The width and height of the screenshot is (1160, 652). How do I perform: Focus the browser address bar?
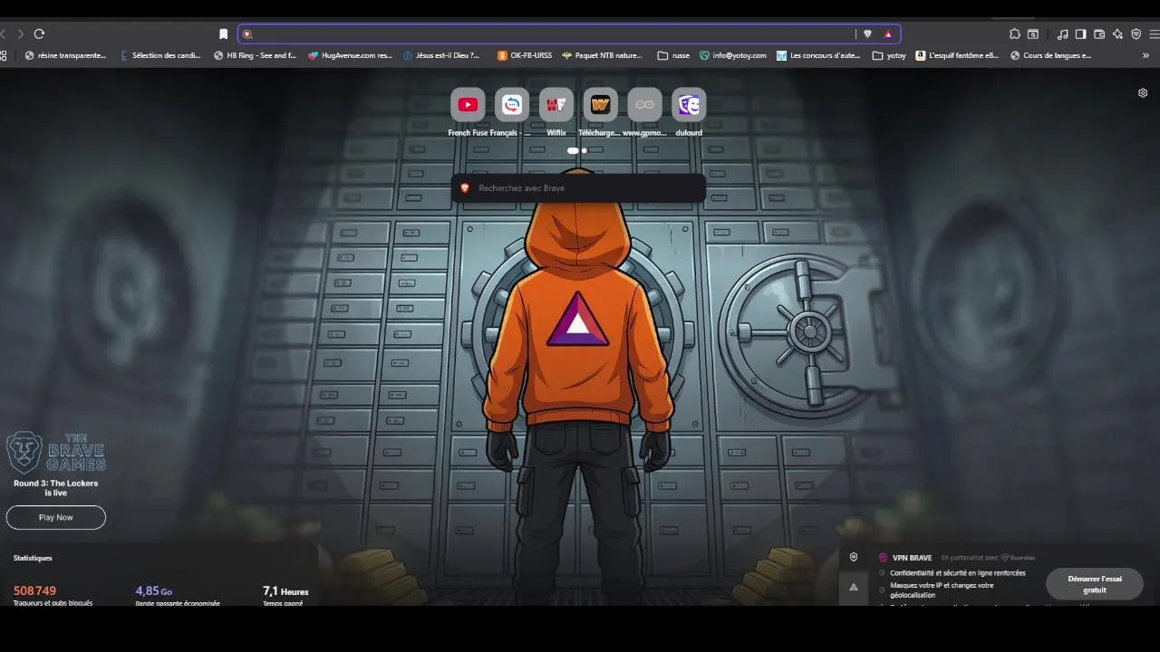(569, 34)
